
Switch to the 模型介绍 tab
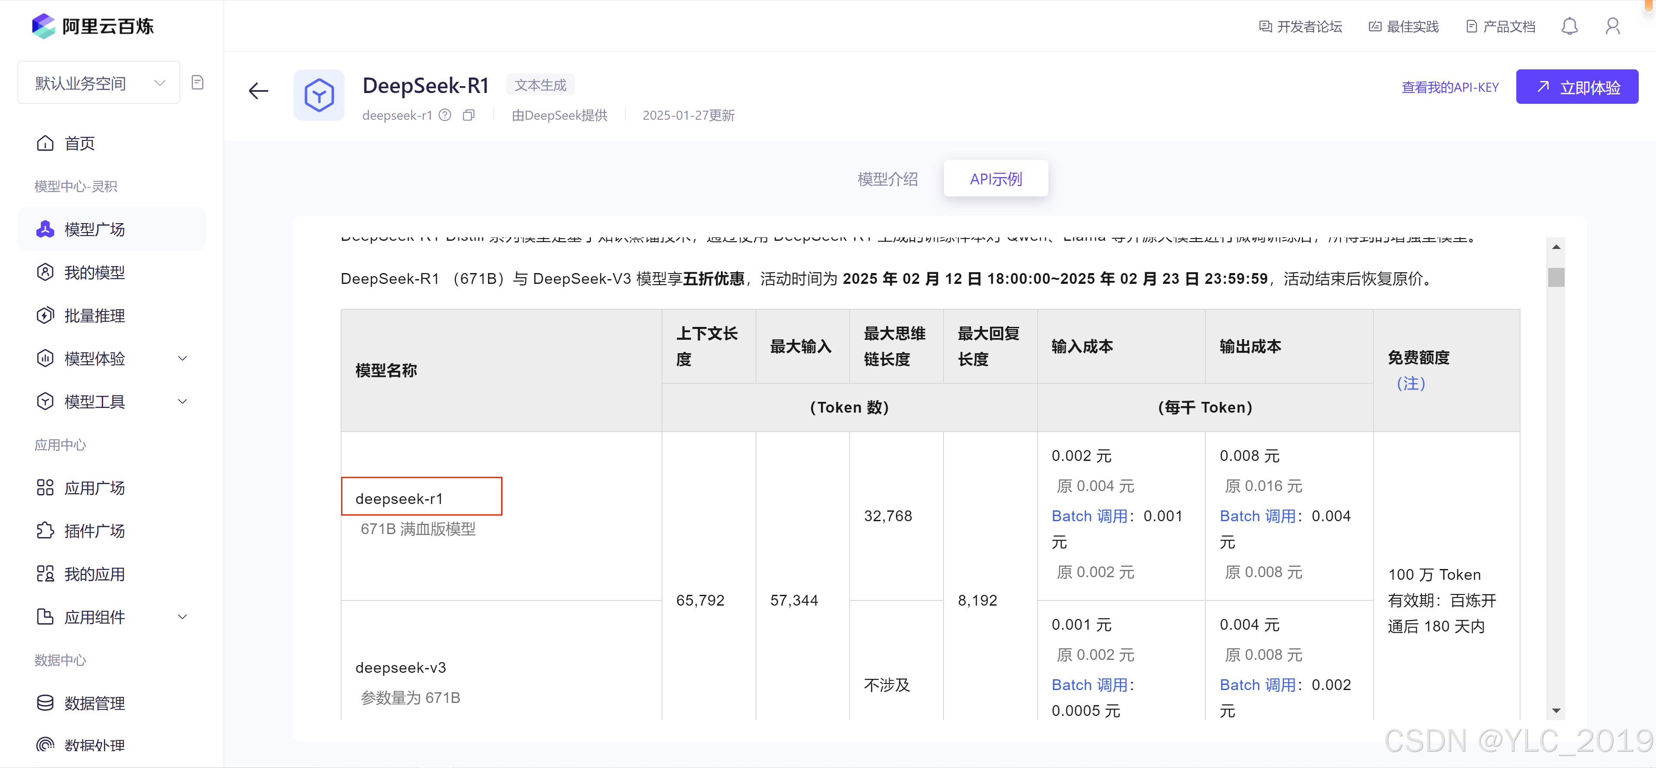click(x=887, y=179)
